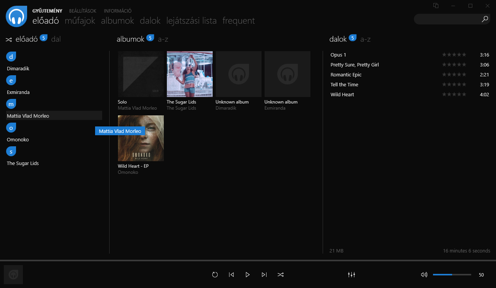The height and width of the screenshot is (288, 496).
Task: Adjust the volume slider
Action: (x=452, y=275)
